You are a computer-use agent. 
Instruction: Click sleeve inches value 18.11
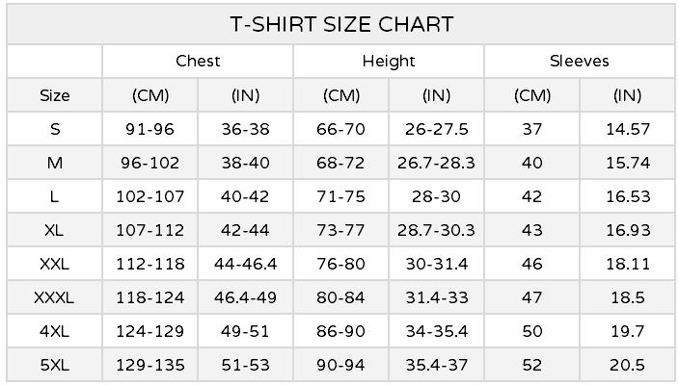coord(628,264)
